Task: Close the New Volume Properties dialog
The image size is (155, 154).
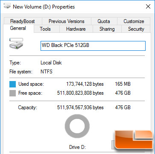Action: click(x=148, y=6)
